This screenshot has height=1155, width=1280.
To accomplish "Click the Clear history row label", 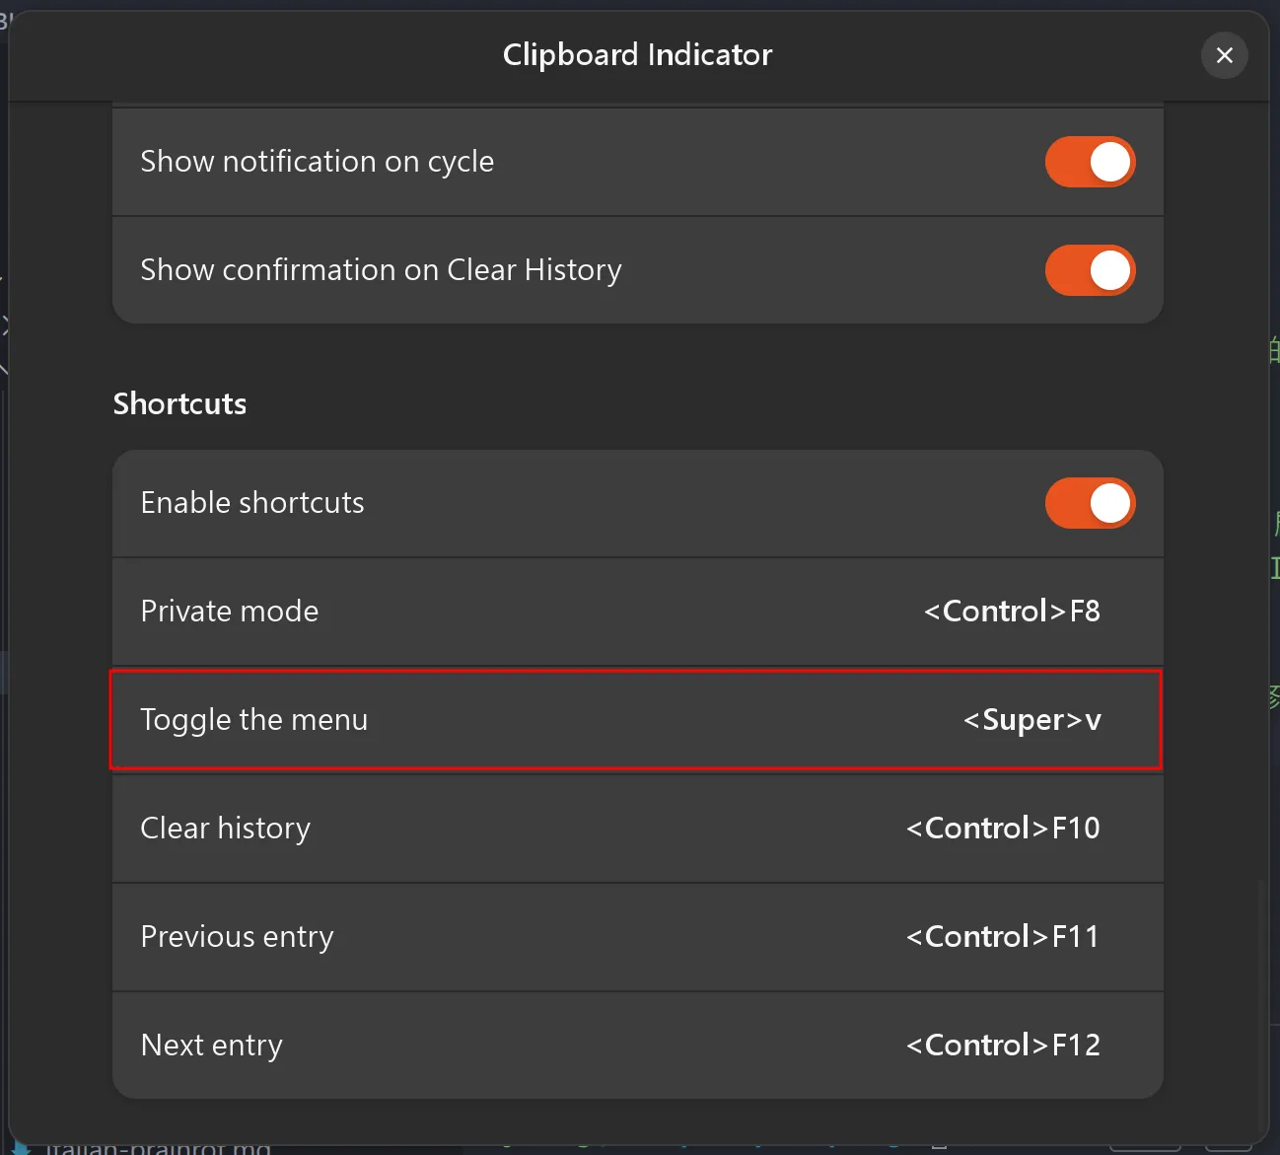I will [x=225, y=829].
